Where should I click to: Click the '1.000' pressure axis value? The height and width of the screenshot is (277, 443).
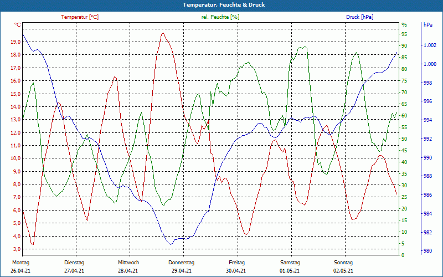tap(430, 64)
